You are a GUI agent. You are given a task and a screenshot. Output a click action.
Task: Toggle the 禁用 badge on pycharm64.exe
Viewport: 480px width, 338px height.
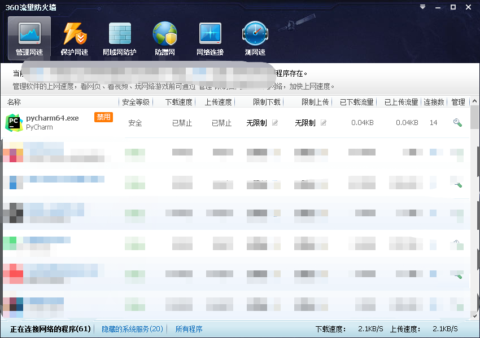pos(103,117)
